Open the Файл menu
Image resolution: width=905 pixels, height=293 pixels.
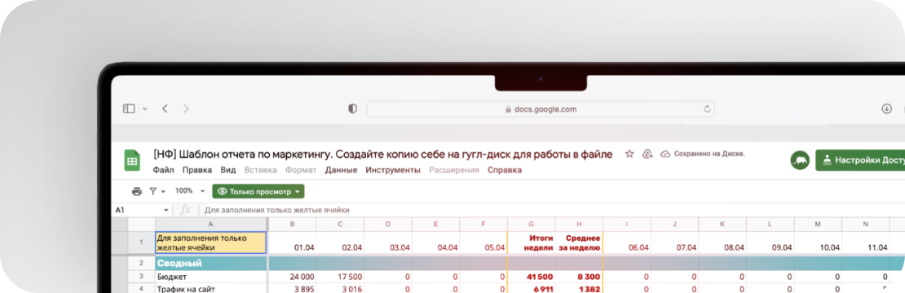tap(164, 170)
